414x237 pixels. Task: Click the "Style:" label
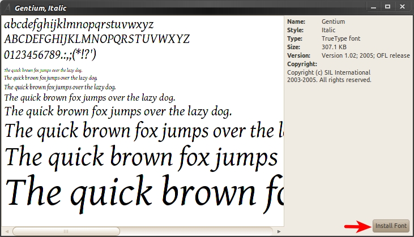(x=295, y=30)
